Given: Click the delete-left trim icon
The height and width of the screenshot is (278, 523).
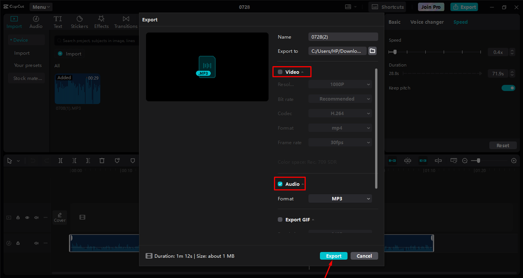Looking at the screenshot, I should coord(74,161).
